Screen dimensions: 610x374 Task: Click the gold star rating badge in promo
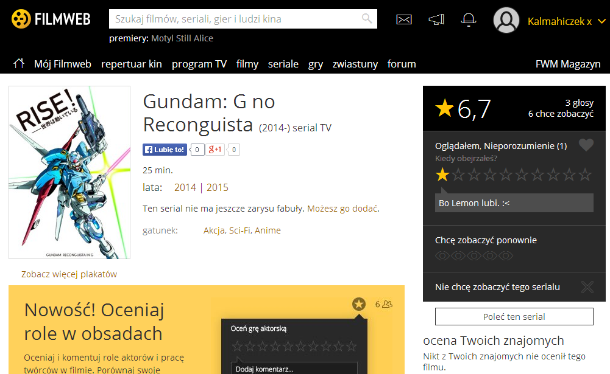pos(359,304)
